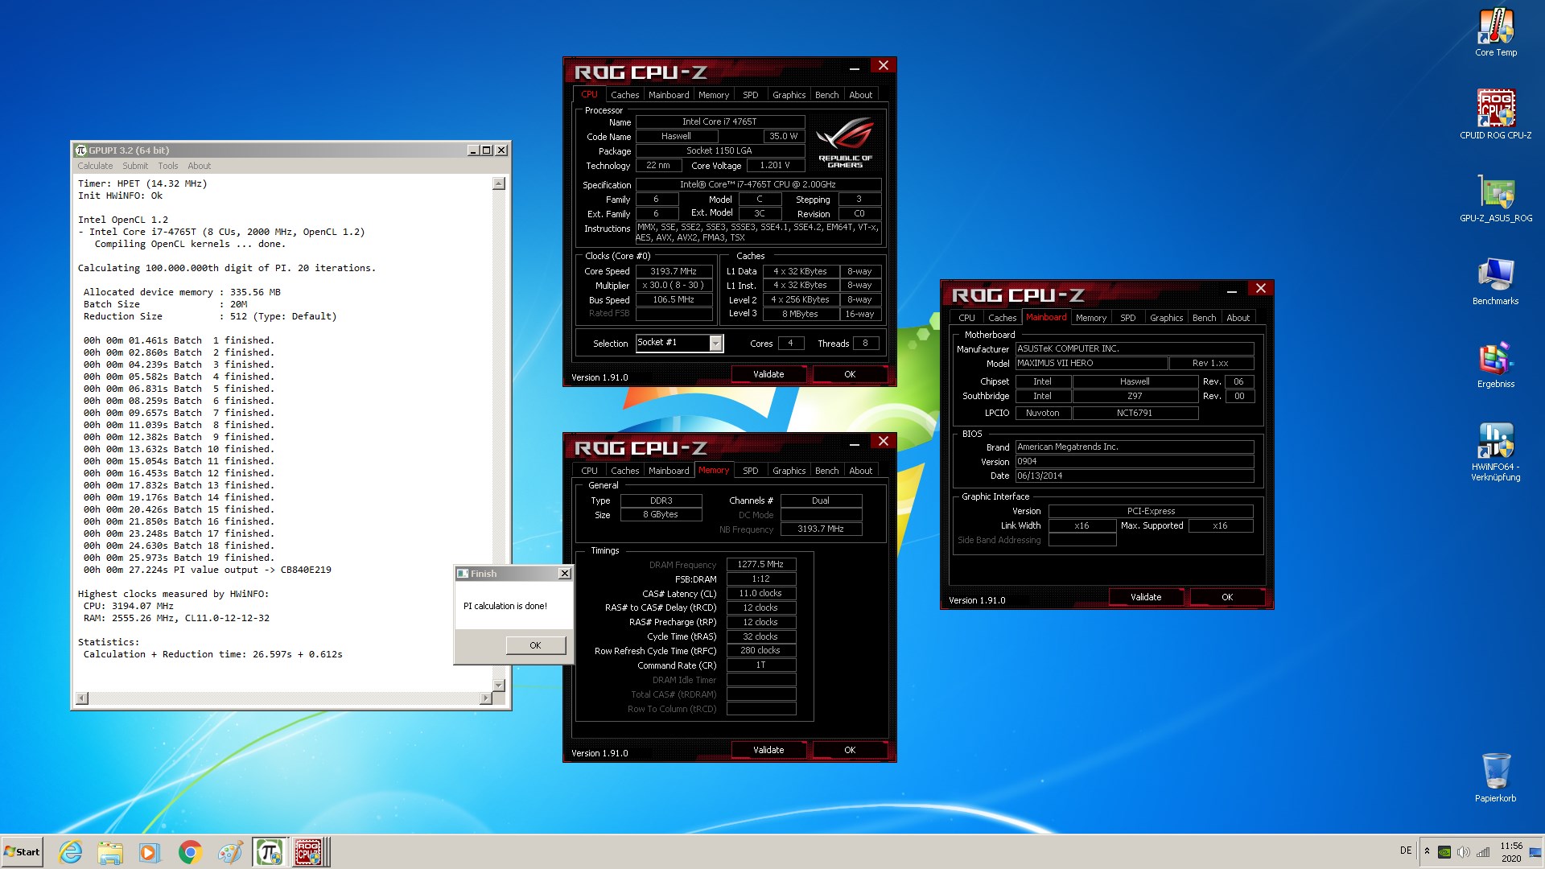
Task: Switch to SPD tab in Memory CPU-Z window
Action: coord(751,471)
